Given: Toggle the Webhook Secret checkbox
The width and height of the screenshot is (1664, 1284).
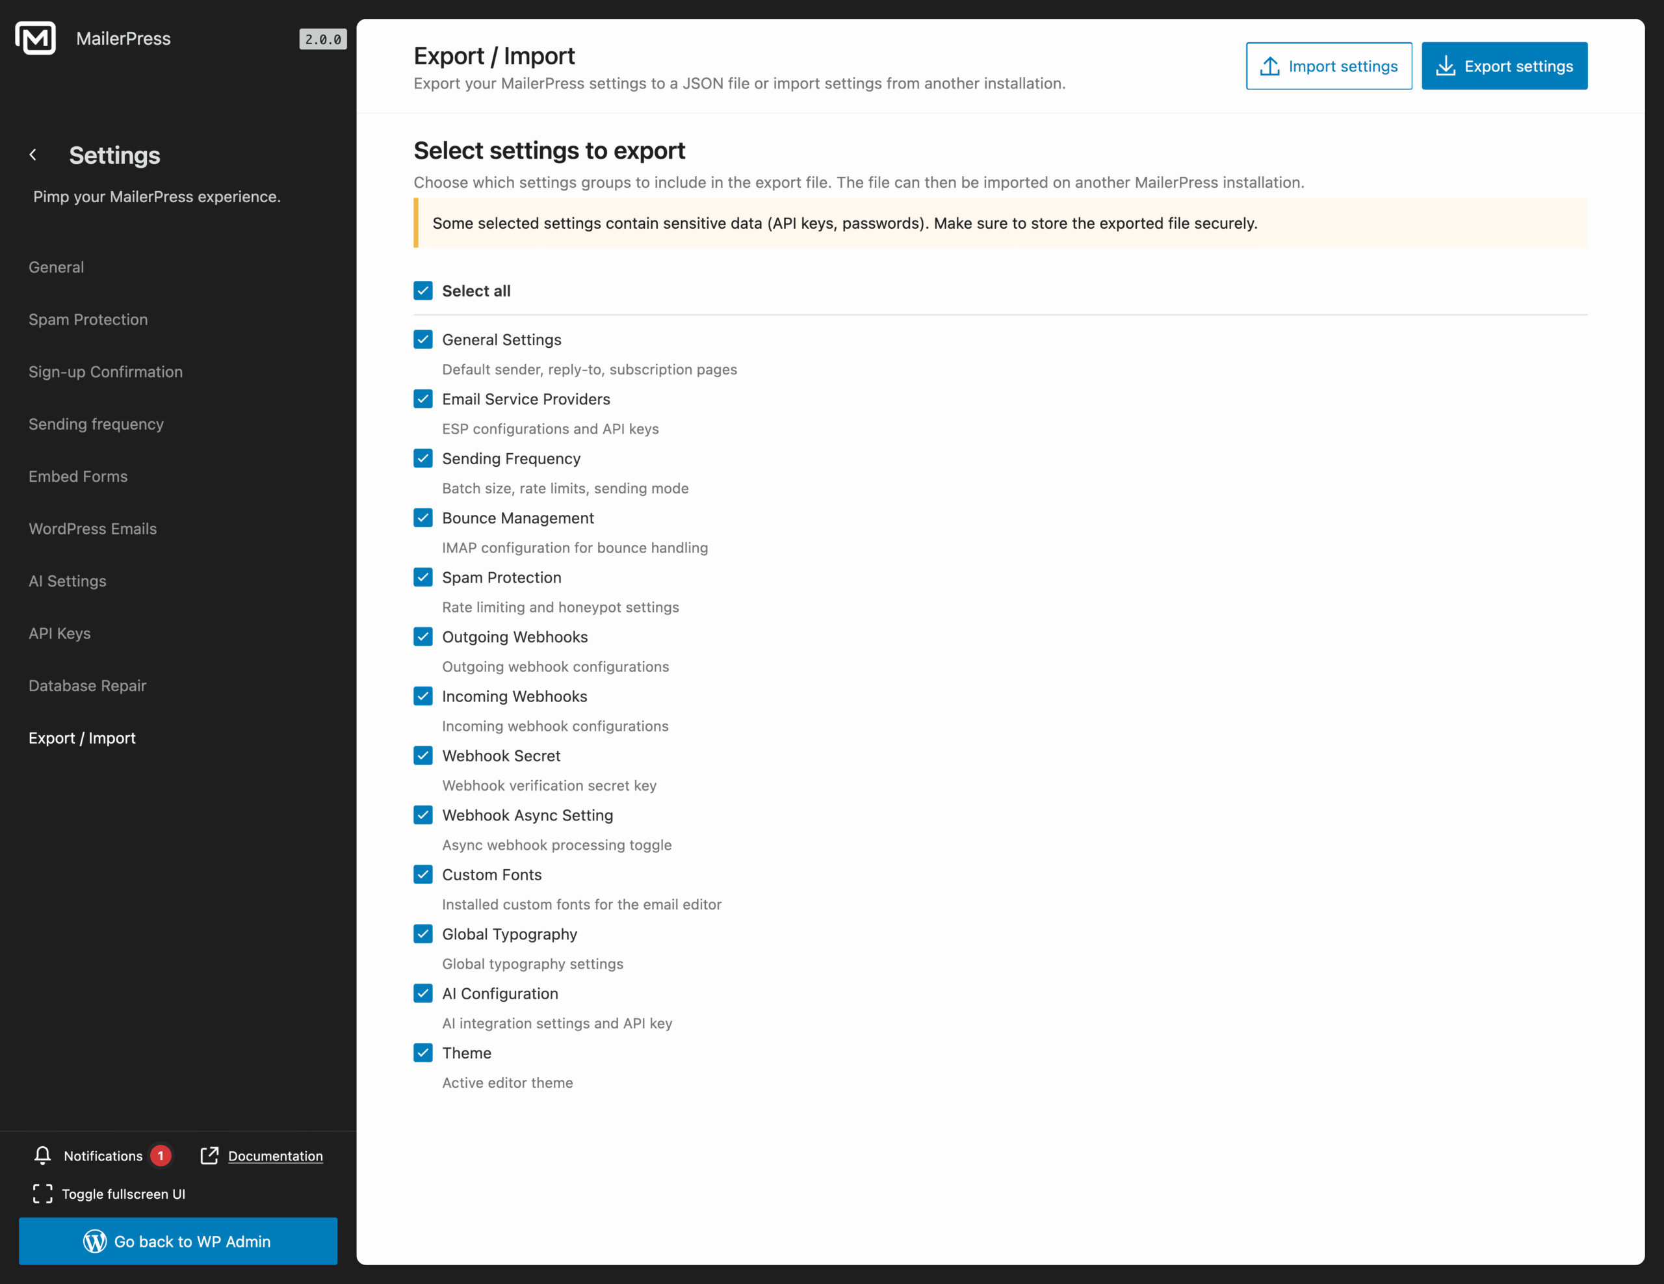Looking at the screenshot, I should click(423, 755).
